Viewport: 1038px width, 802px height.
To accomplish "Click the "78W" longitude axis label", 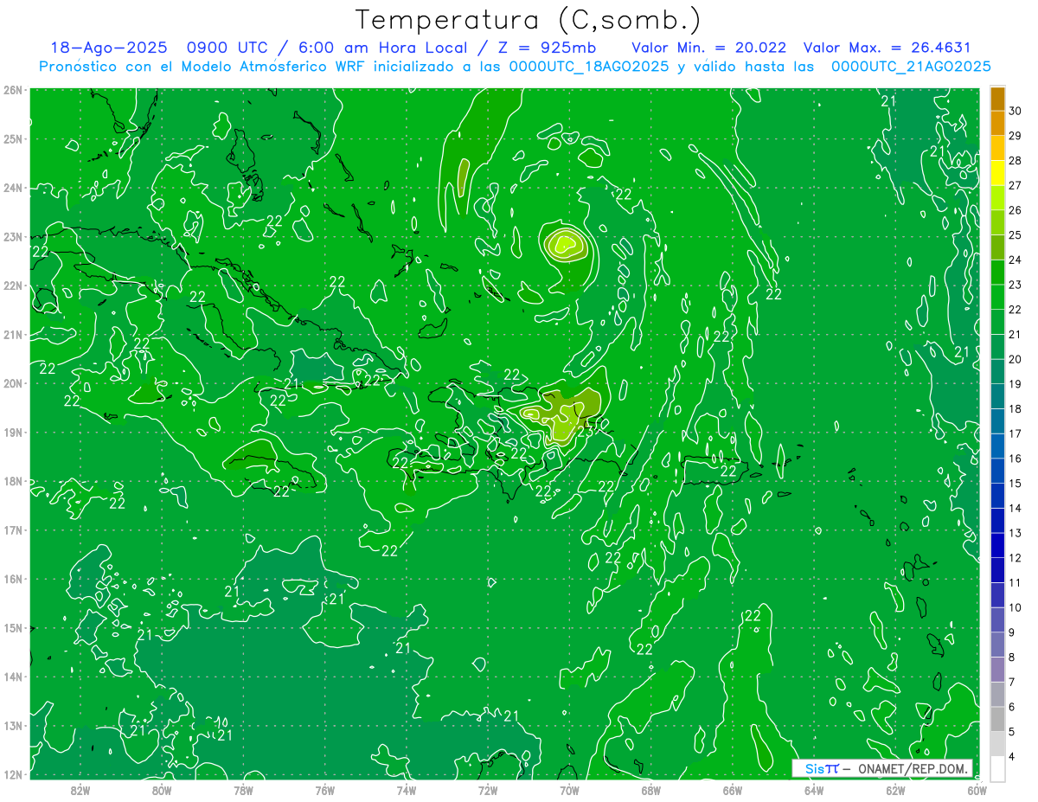I will [243, 790].
